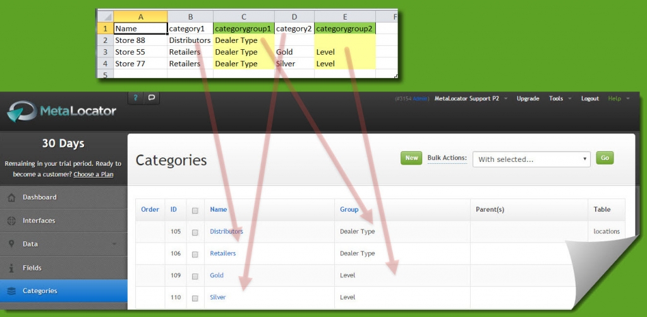Viewport: 647px width, 317px height.
Task: Click the Interfaces globe icon
Action: pyautogui.click(x=11, y=221)
